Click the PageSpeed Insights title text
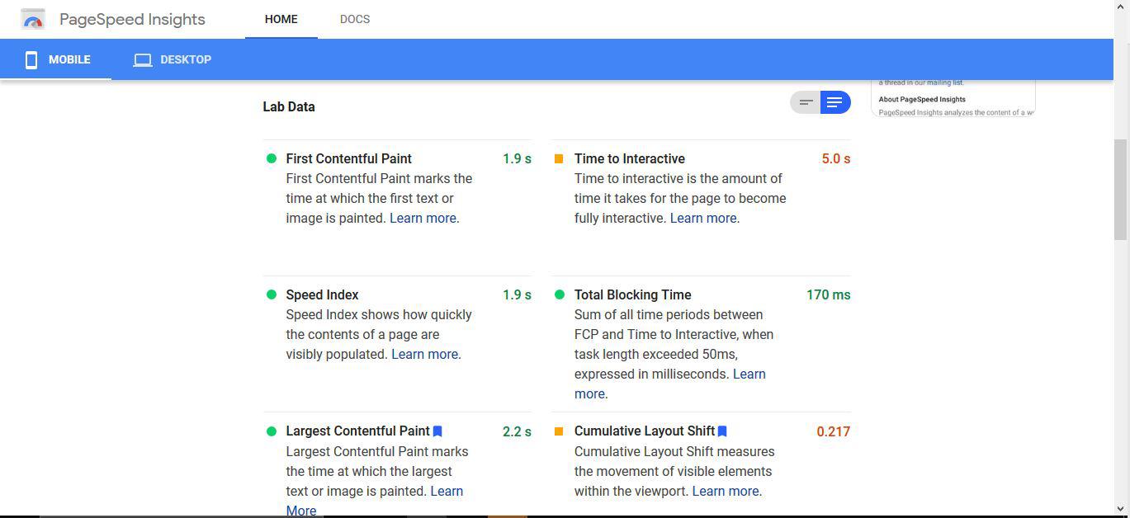Image resolution: width=1130 pixels, height=518 pixels. [x=132, y=19]
